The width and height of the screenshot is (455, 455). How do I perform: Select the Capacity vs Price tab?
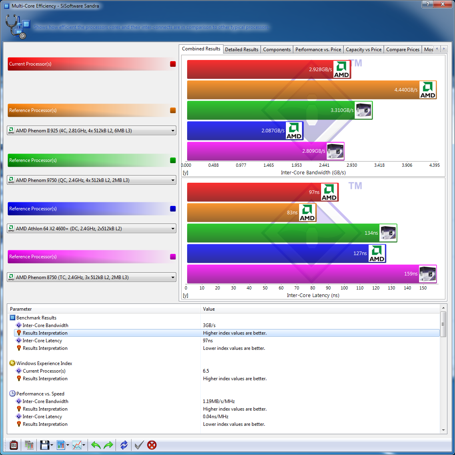(x=363, y=50)
